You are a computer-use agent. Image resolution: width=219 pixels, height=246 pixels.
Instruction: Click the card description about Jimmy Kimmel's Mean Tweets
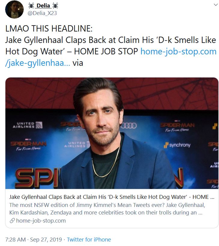coord(107,209)
